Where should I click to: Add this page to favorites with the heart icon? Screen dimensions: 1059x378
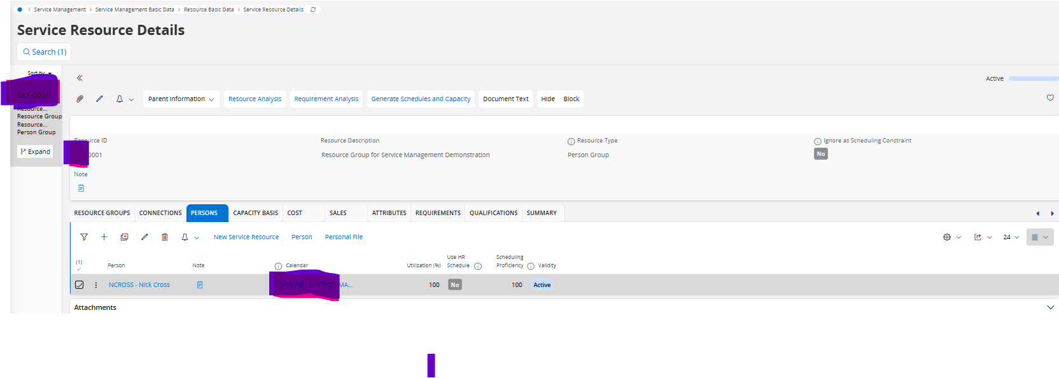point(1050,97)
